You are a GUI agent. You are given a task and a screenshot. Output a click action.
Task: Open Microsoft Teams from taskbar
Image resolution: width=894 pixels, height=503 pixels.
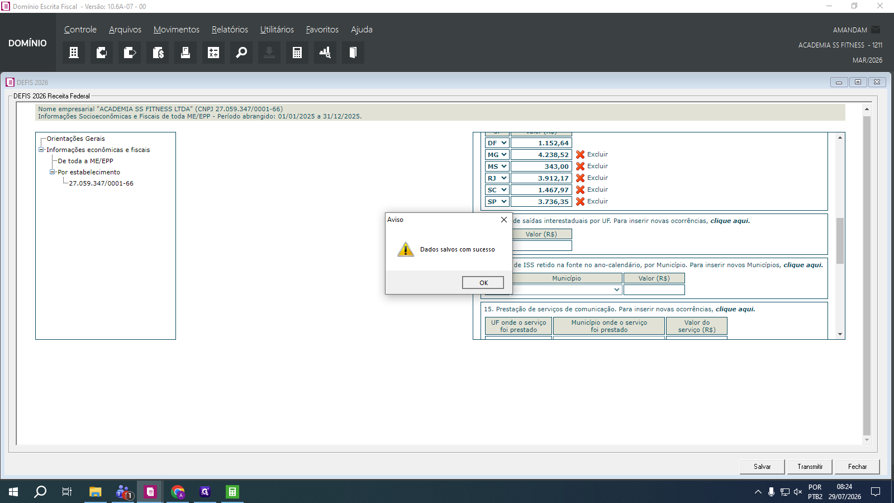(123, 492)
